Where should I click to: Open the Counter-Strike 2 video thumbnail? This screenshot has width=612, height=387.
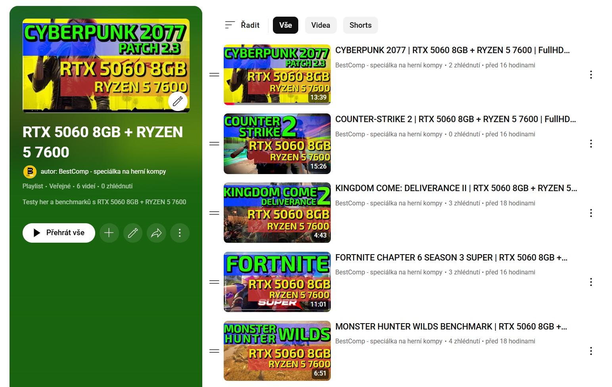coord(277,144)
